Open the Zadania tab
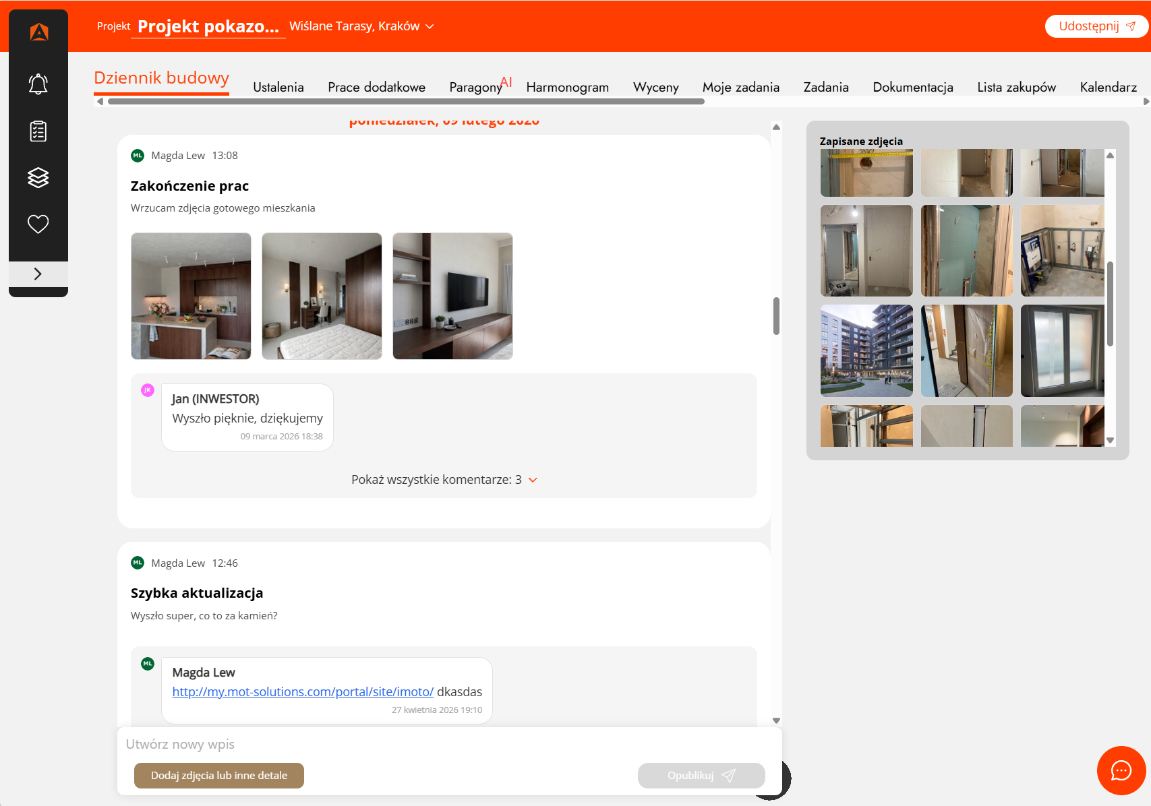This screenshot has width=1151, height=806. click(826, 87)
